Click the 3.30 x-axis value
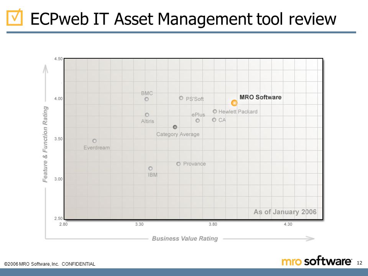This screenshot has height=276, width=368. point(139,224)
